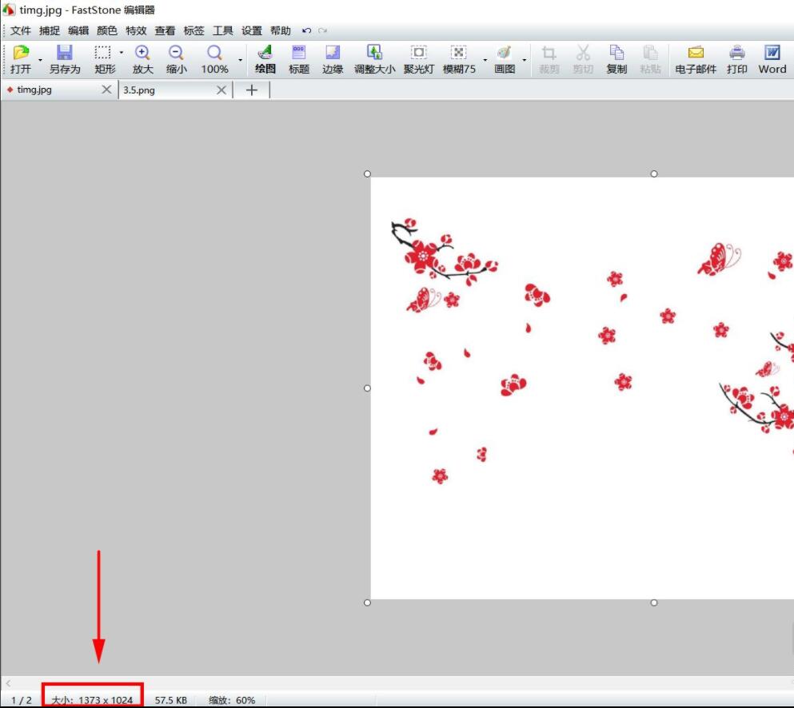Click the Open (打开) folder icon
This screenshot has height=708, width=794.
tap(21, 53)
